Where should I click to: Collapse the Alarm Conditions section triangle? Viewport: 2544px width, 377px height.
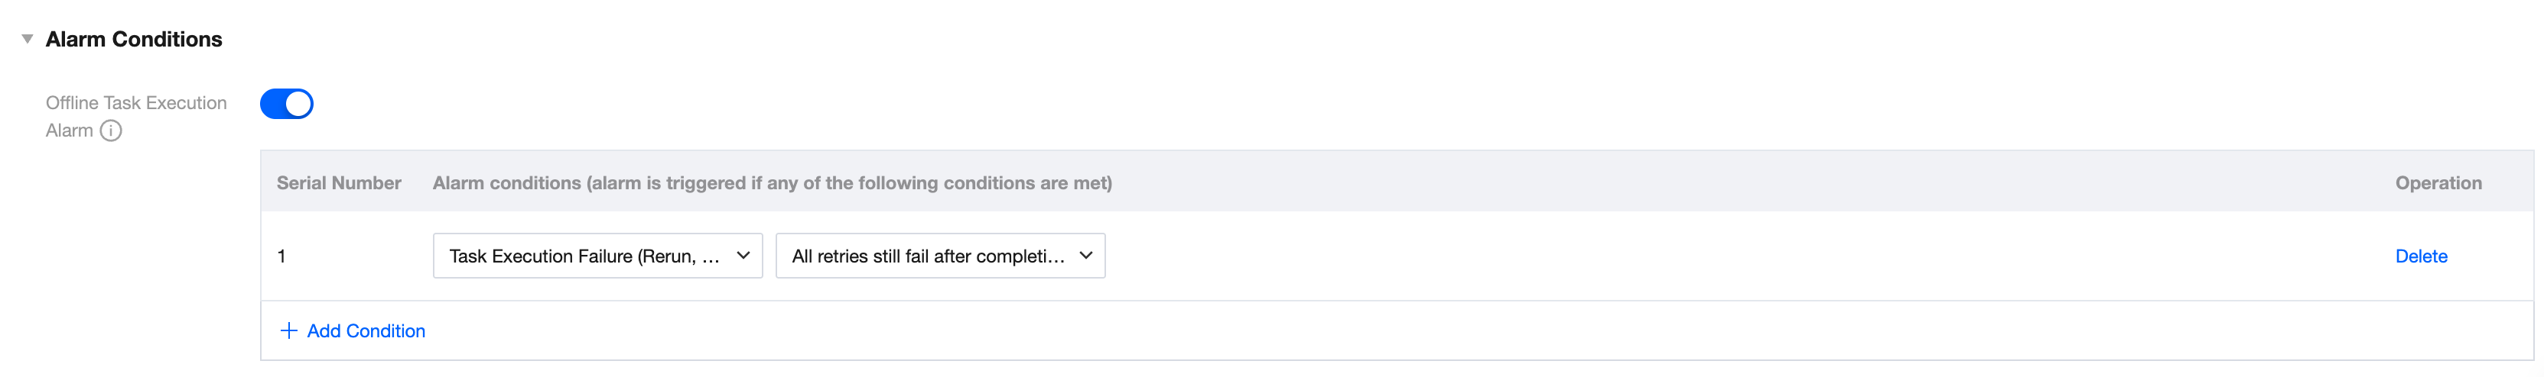click(28, 40)
